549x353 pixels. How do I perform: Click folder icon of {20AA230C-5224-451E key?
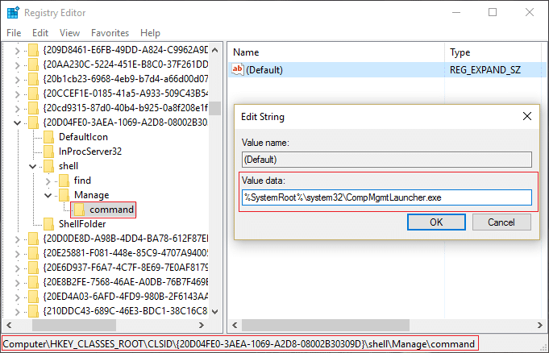click(x=33, y=64)
